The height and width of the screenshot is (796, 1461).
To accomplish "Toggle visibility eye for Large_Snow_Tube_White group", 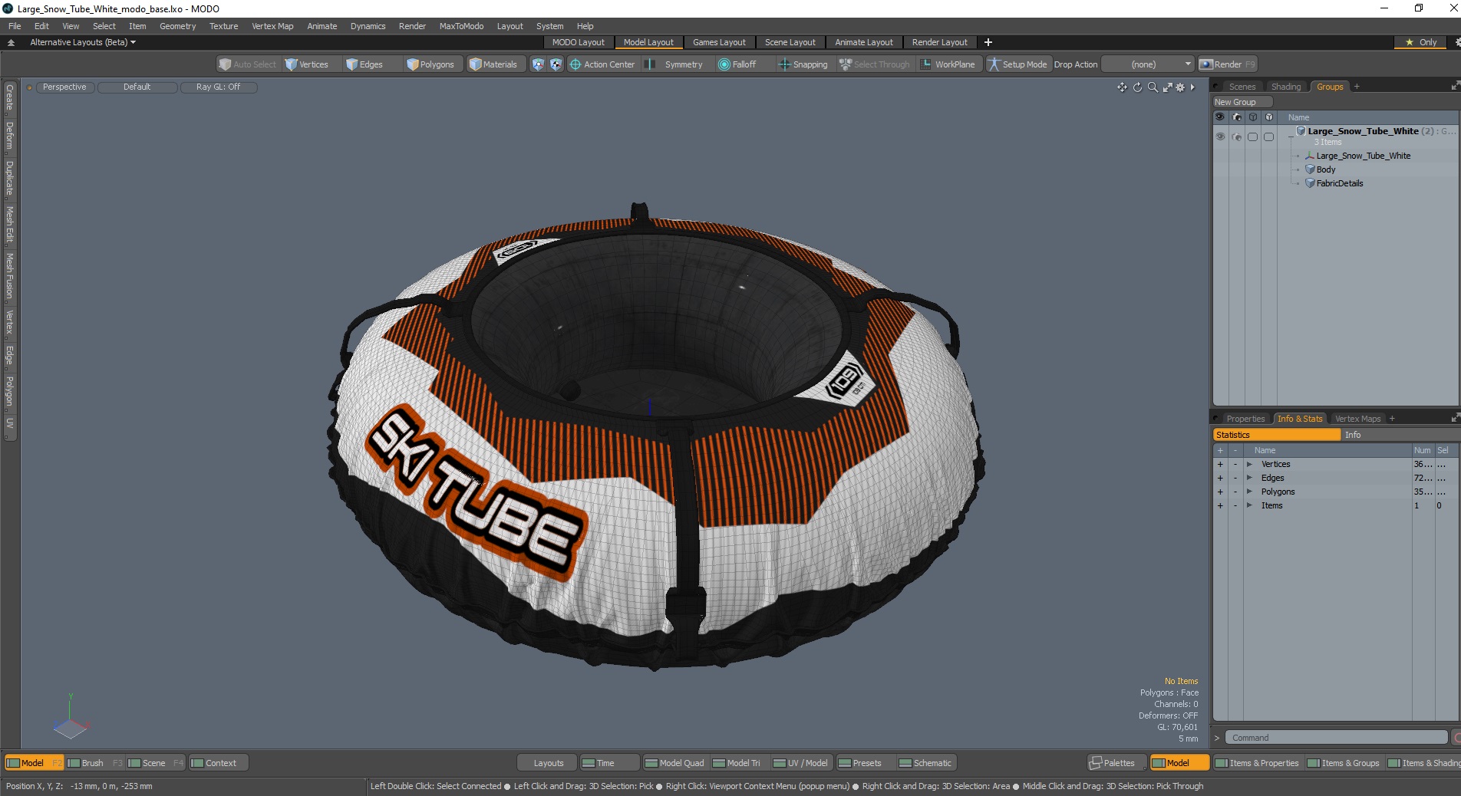I will [x=1220, y=137].
